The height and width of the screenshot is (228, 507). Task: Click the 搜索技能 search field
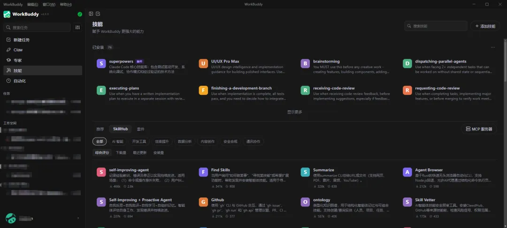coord(436,26)
